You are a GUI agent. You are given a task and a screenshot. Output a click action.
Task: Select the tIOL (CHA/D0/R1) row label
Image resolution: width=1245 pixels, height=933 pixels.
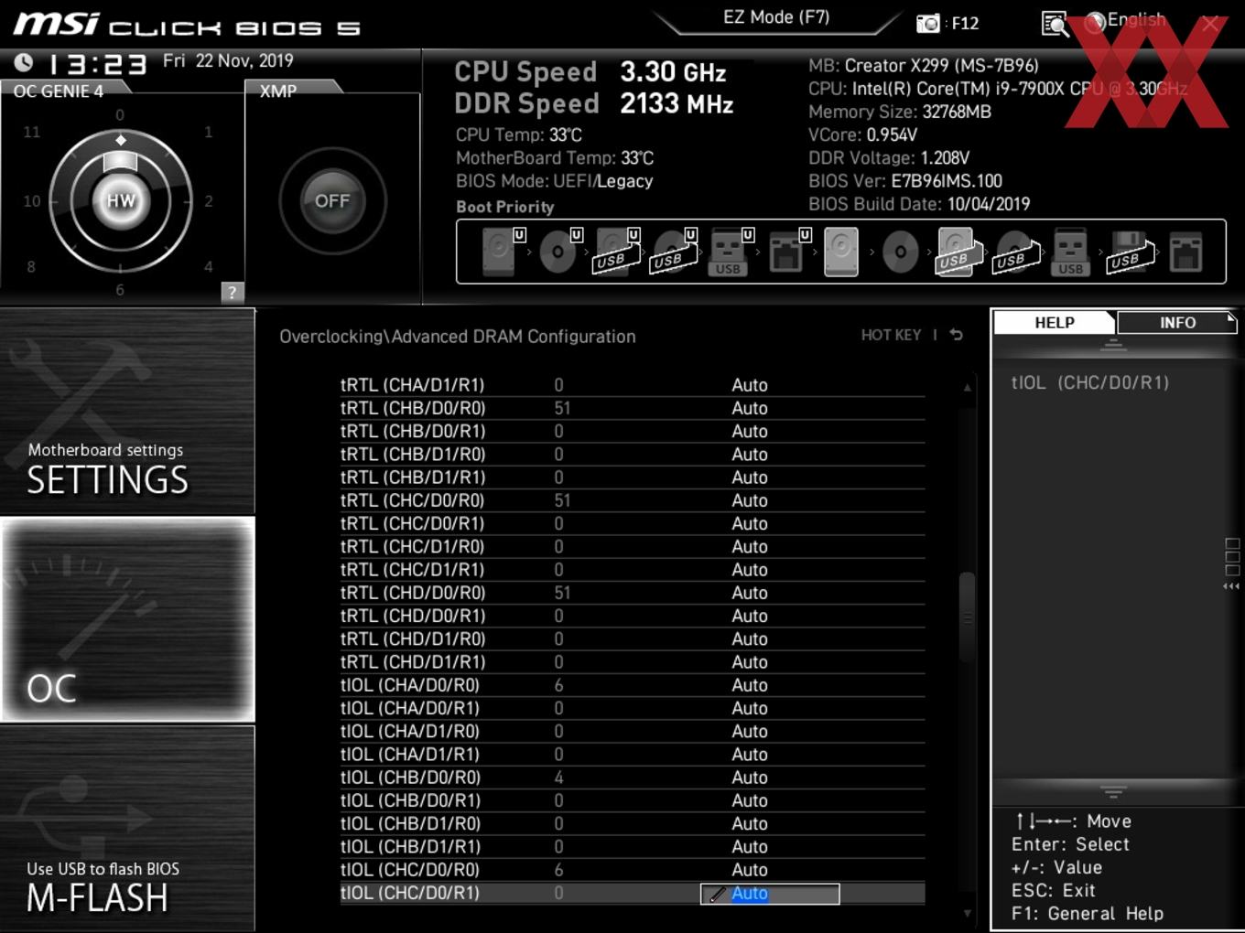410,708
